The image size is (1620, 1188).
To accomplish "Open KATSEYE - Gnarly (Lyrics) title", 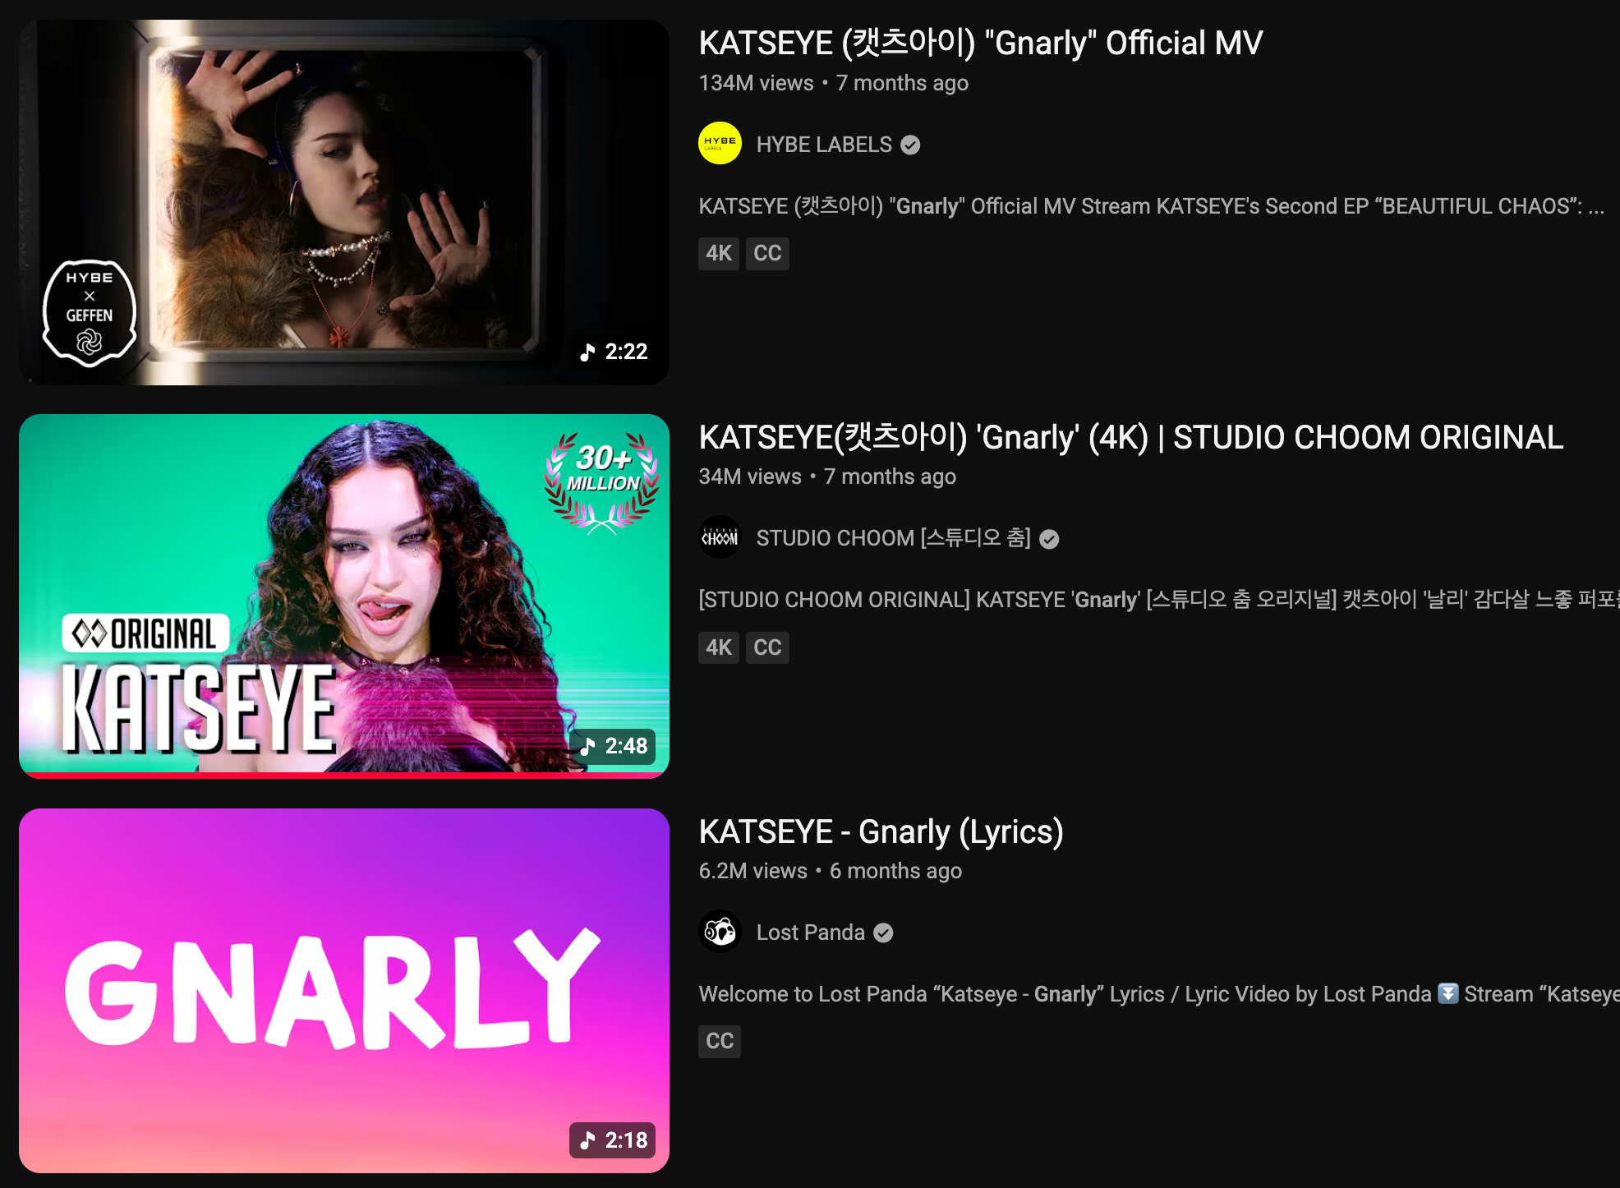I will click(881, 831).
